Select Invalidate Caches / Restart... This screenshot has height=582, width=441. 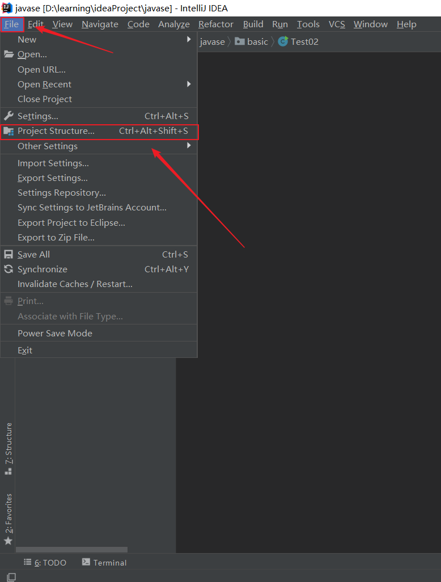75,284
